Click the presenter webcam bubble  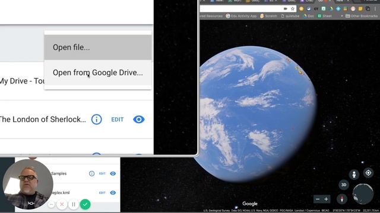28,184
